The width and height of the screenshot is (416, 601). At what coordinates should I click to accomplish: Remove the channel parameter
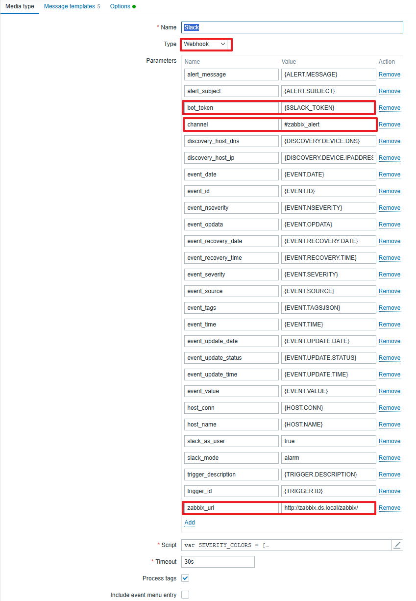(390, 125)
